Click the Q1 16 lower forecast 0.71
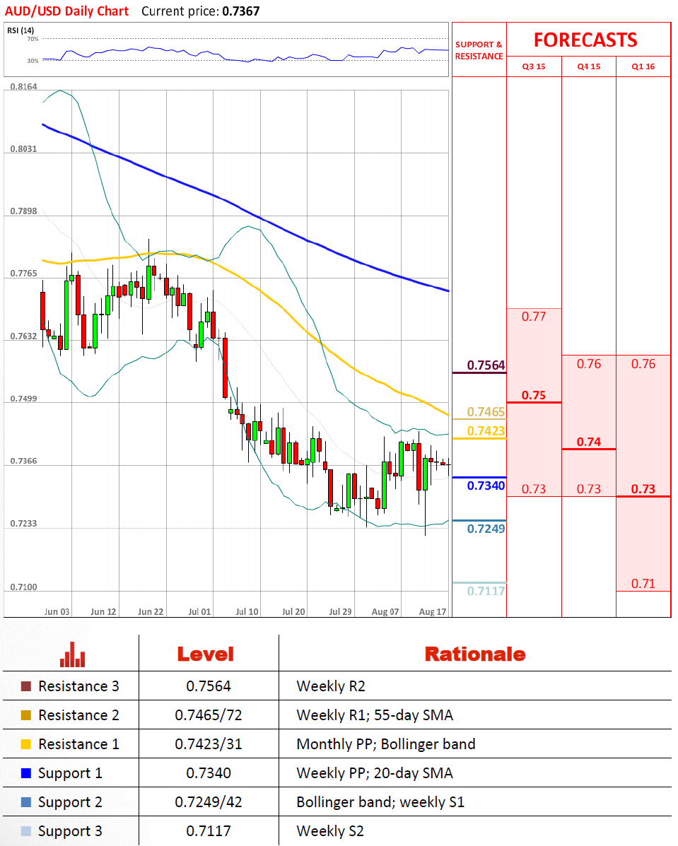This screenshot has width=678, height=846. click(643, 583)
